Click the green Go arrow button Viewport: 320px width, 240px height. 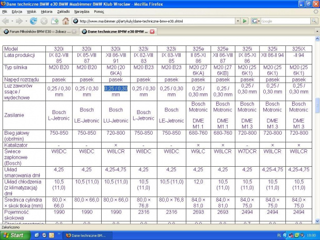[245, 21]
